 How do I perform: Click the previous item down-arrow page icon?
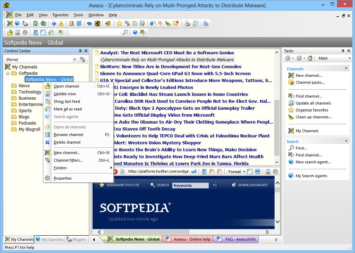pyautogui.click(x=212, y=172)
